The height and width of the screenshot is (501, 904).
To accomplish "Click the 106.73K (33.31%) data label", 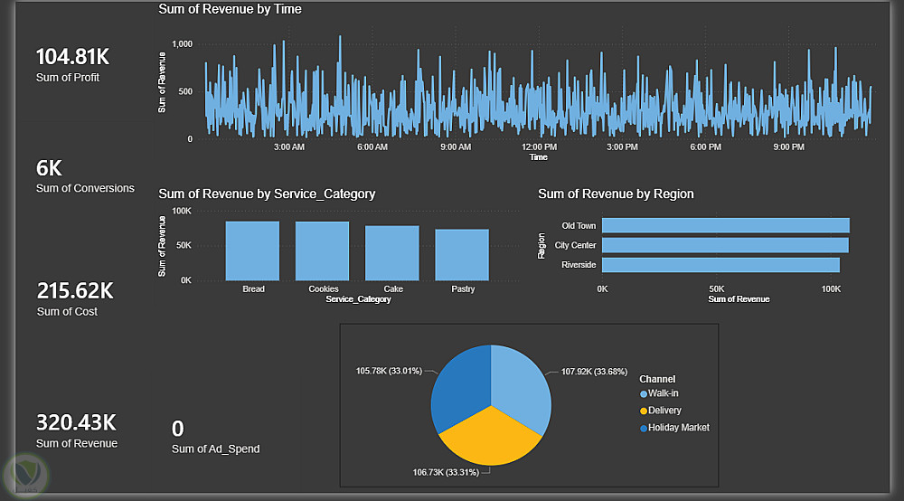I will (446, 472).
